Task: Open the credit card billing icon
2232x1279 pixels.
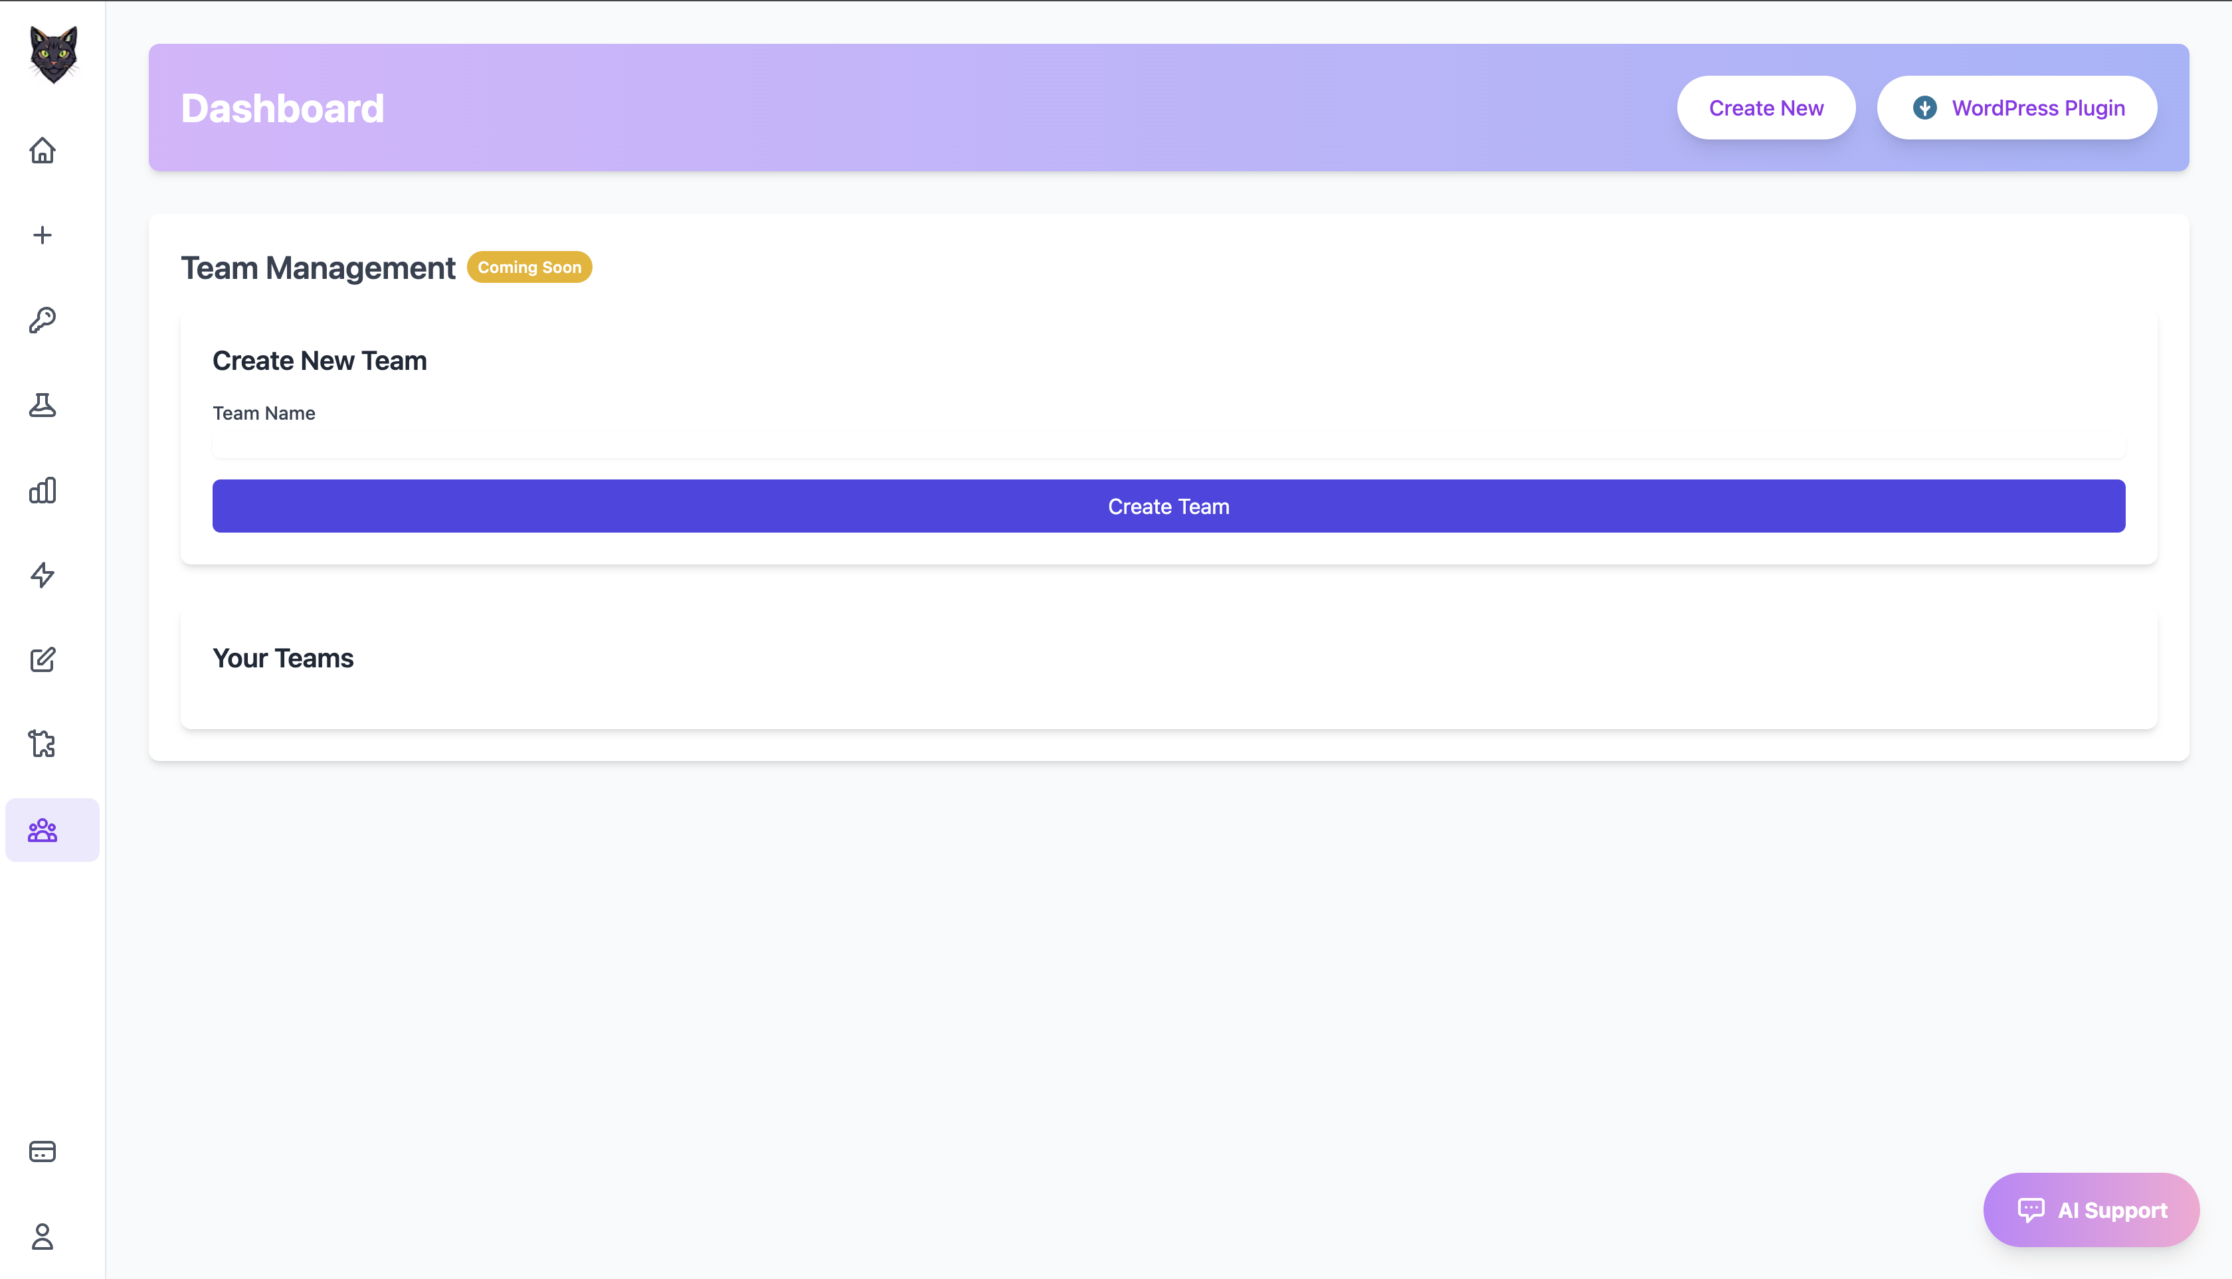Action: (42, 1151)
